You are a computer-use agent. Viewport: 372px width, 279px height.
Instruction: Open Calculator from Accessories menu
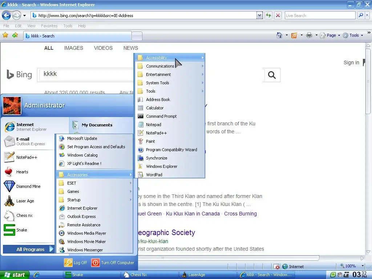point(170,108)
